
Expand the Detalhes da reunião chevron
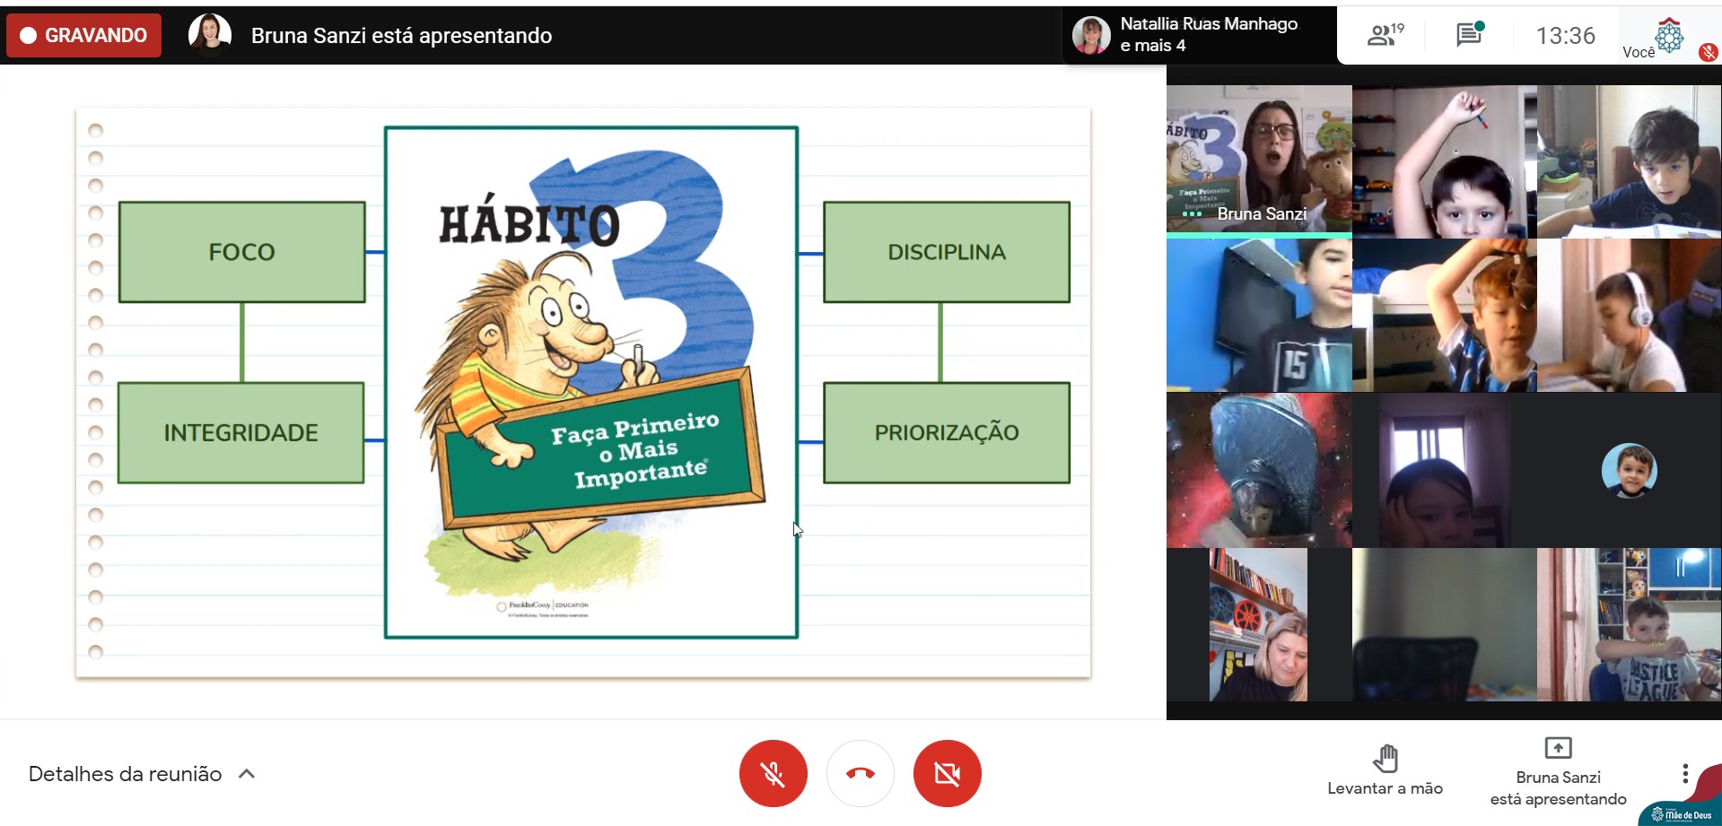tap(248, 774)
